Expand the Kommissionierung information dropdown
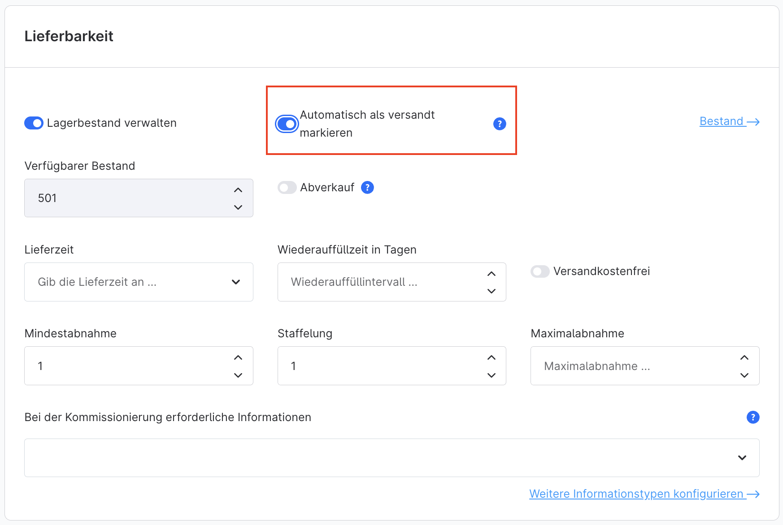The height and width of the screenshot is (525, 783). tap(743, 457)
